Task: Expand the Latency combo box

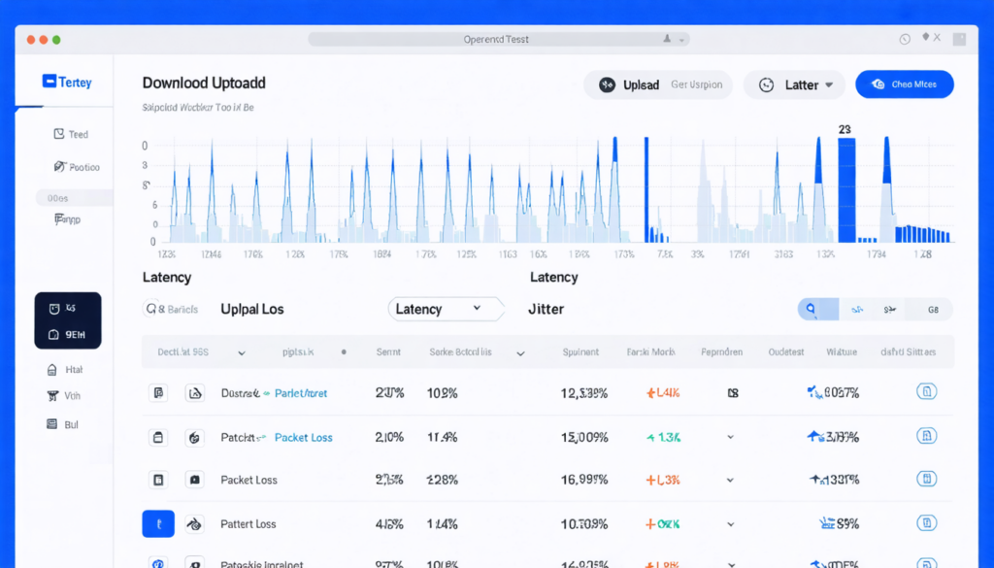Action: click(445, 309)
